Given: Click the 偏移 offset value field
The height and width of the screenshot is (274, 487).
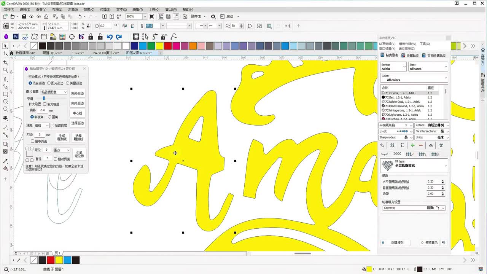Looking at the screenshot, I should click(43, 110).
